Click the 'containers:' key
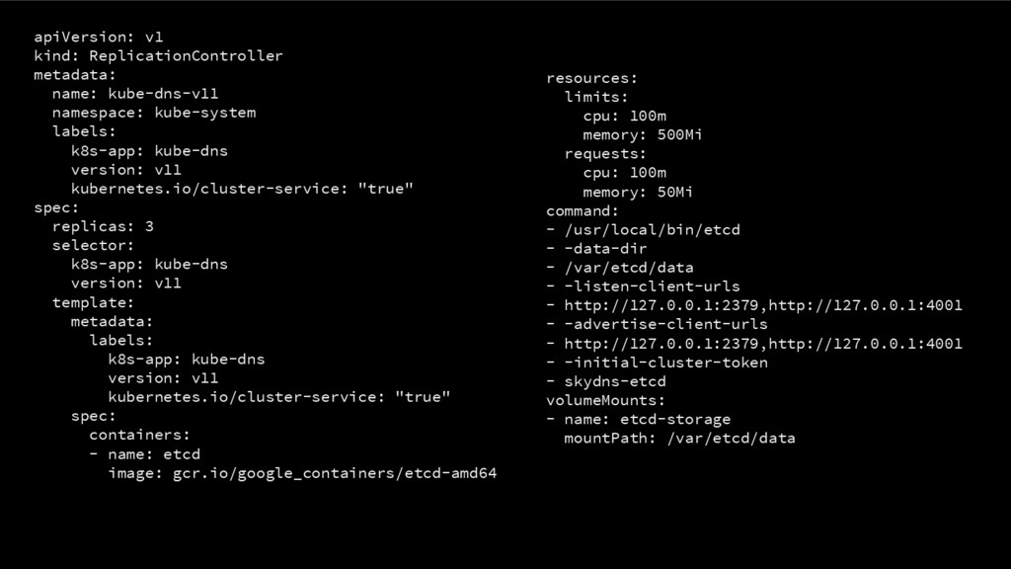 click(x=139, y=435)
